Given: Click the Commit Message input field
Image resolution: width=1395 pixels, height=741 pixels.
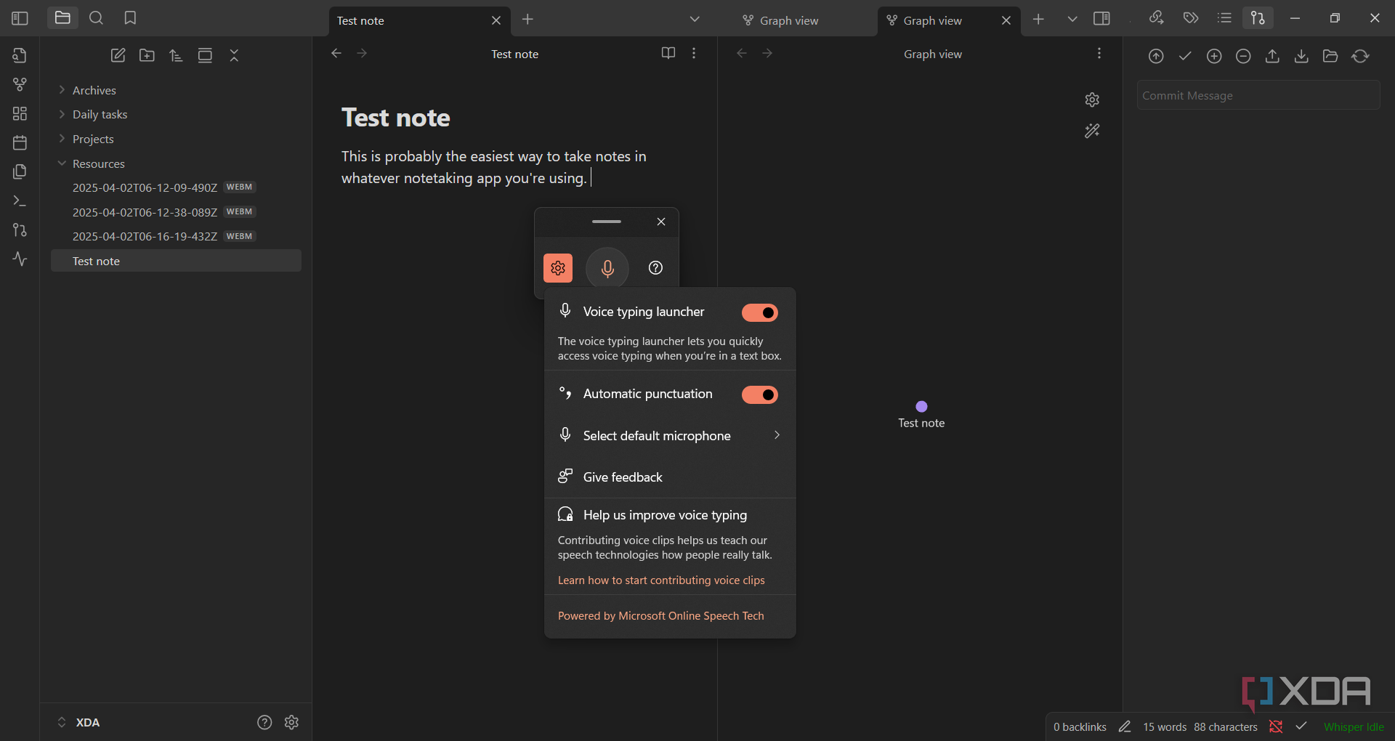Looking at the screenshot, I should [x=1258, y=95].
